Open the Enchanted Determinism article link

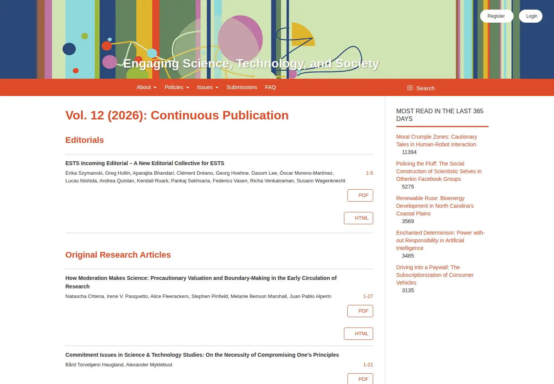(x=441, y=240)
